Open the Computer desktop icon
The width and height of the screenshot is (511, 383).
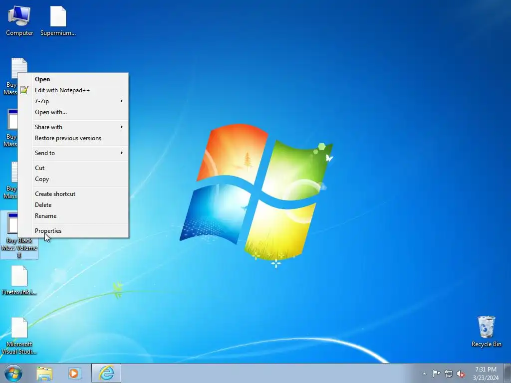[19, 20]
